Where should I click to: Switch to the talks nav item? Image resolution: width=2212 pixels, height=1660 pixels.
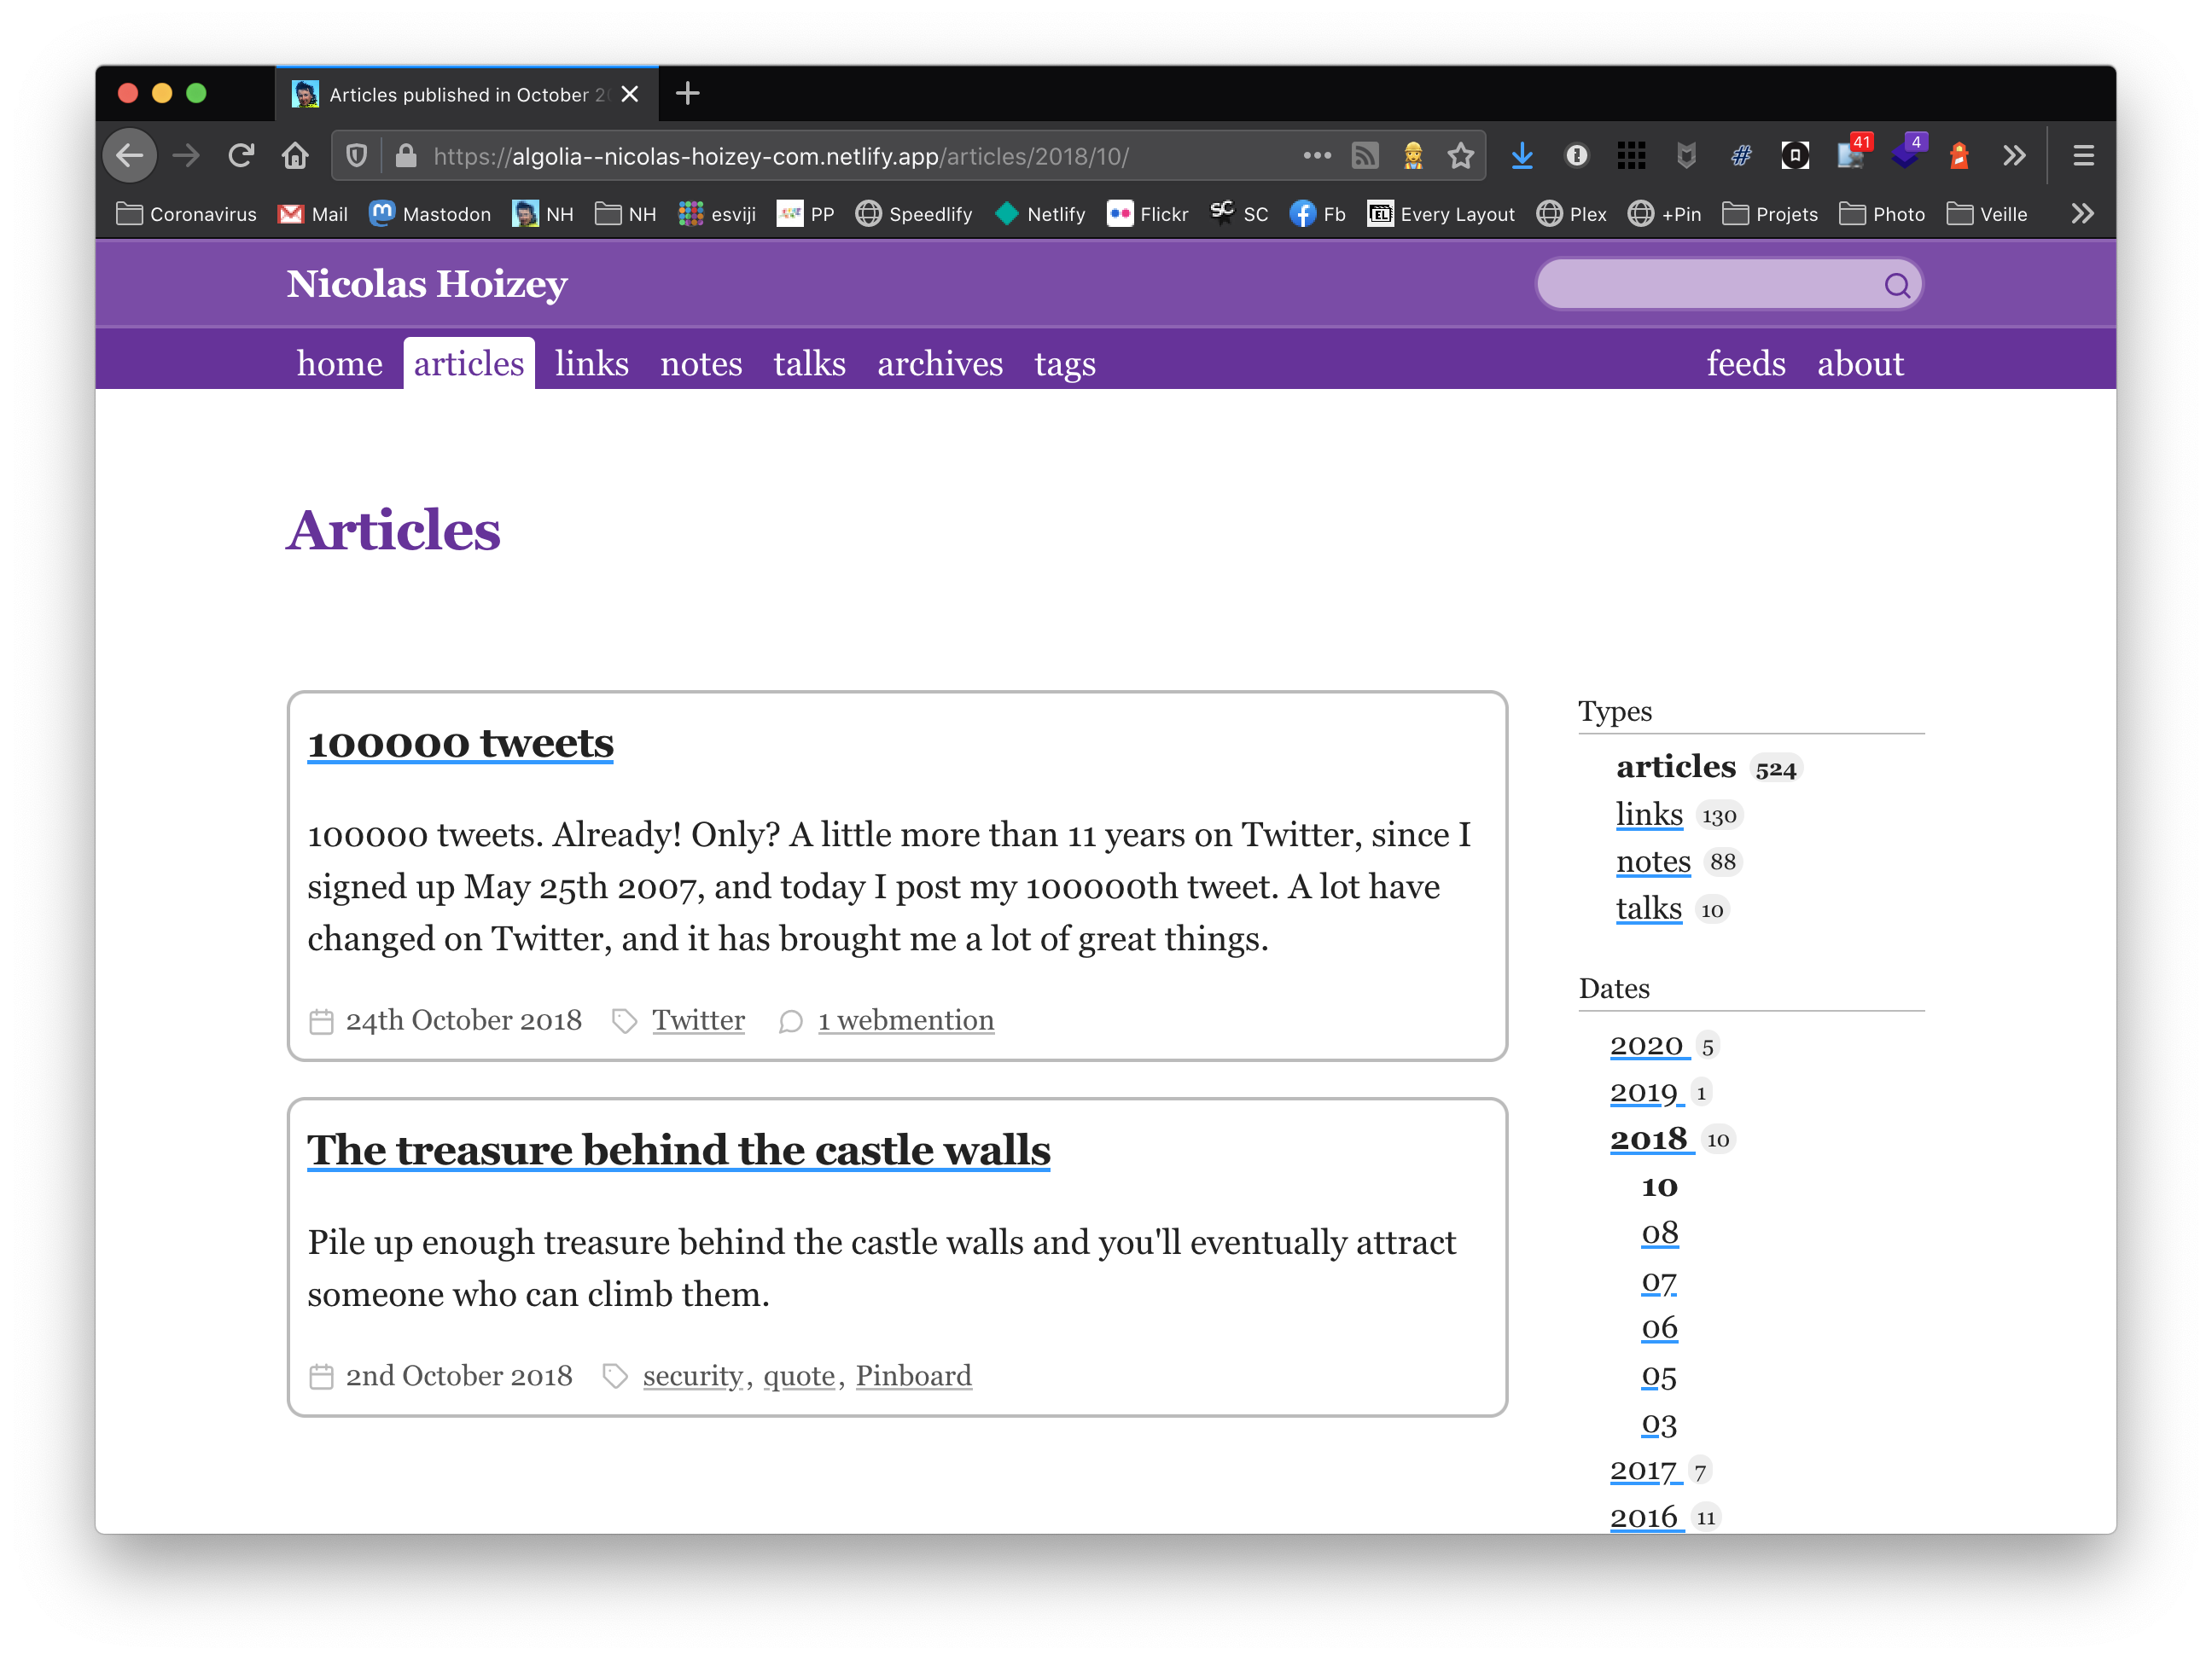(x=809, y=363)
